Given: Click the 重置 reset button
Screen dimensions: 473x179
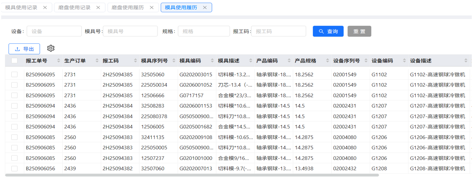Looking at the screenshot, I should [x=359, y=31].
